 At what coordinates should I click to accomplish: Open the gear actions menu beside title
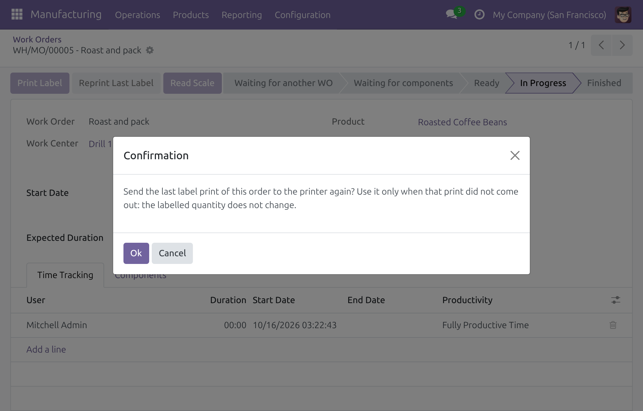[150, 50]
